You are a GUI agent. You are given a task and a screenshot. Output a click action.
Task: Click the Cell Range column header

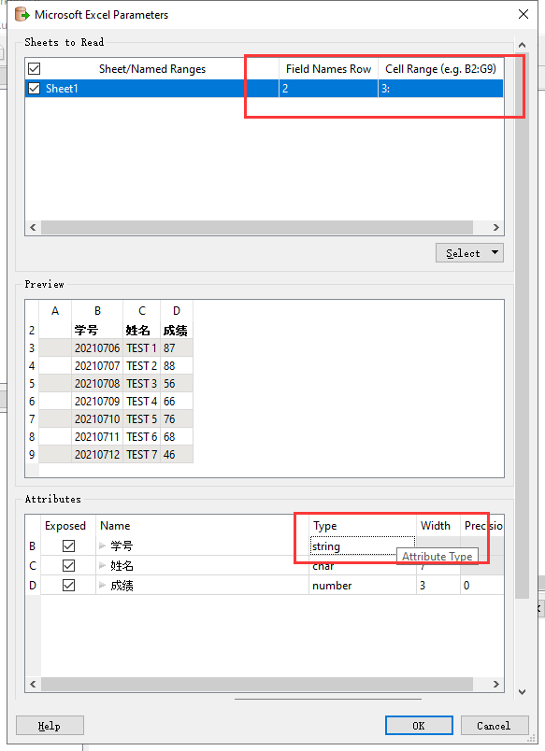[440, 69]
